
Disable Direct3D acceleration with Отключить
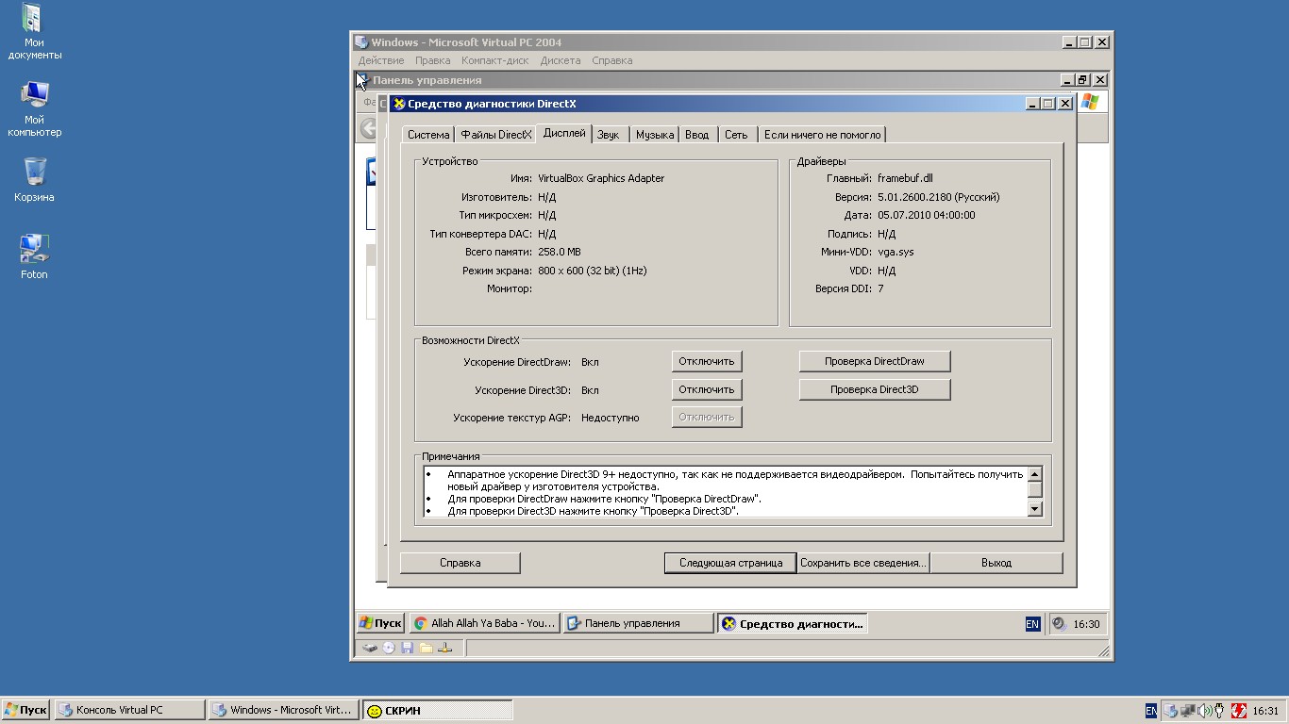point(707,389)
